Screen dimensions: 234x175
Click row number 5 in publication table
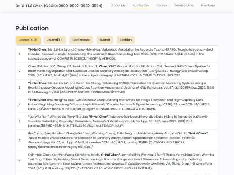[x=19, y=121]
